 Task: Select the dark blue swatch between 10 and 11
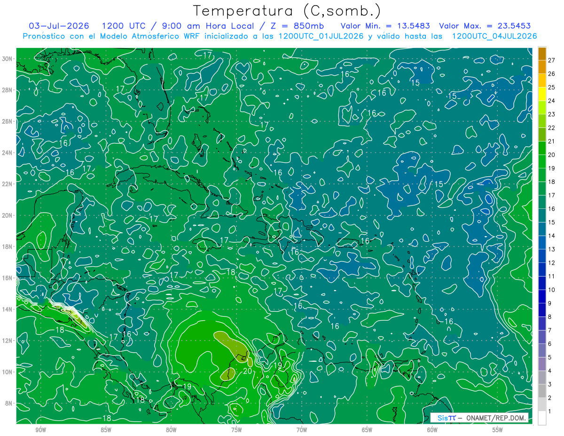[x=542, y=283]
